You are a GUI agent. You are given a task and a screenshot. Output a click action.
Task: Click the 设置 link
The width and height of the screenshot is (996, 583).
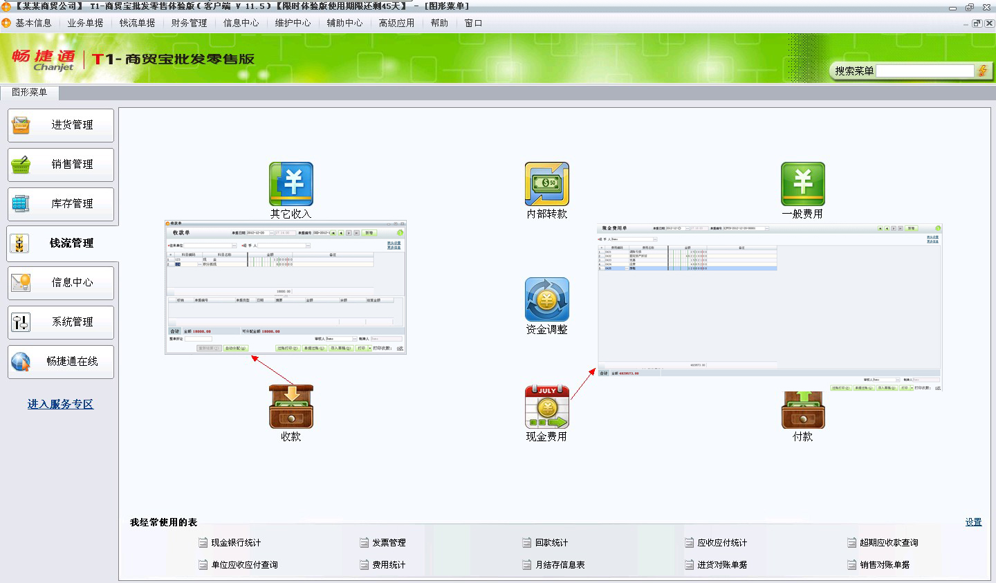tap(973, 522)
